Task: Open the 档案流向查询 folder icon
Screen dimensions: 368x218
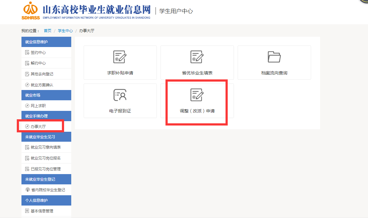Action: pyautogui.click(x=274, y=57)
